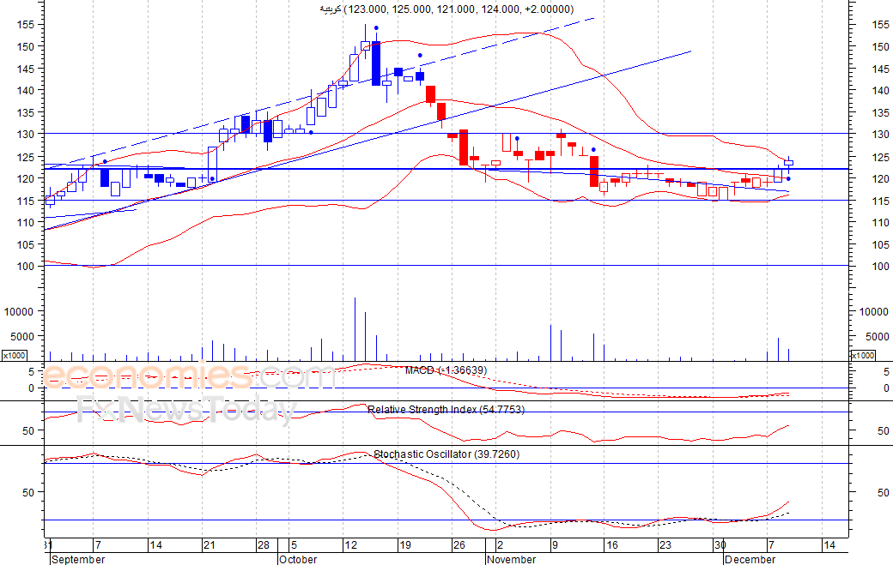Click date label 26 in October
The width and height of the screenshot is (893, 565).
pyautogui.click(x=459, y=545)
